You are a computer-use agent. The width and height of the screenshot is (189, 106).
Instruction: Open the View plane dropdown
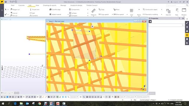click(131, 97)
